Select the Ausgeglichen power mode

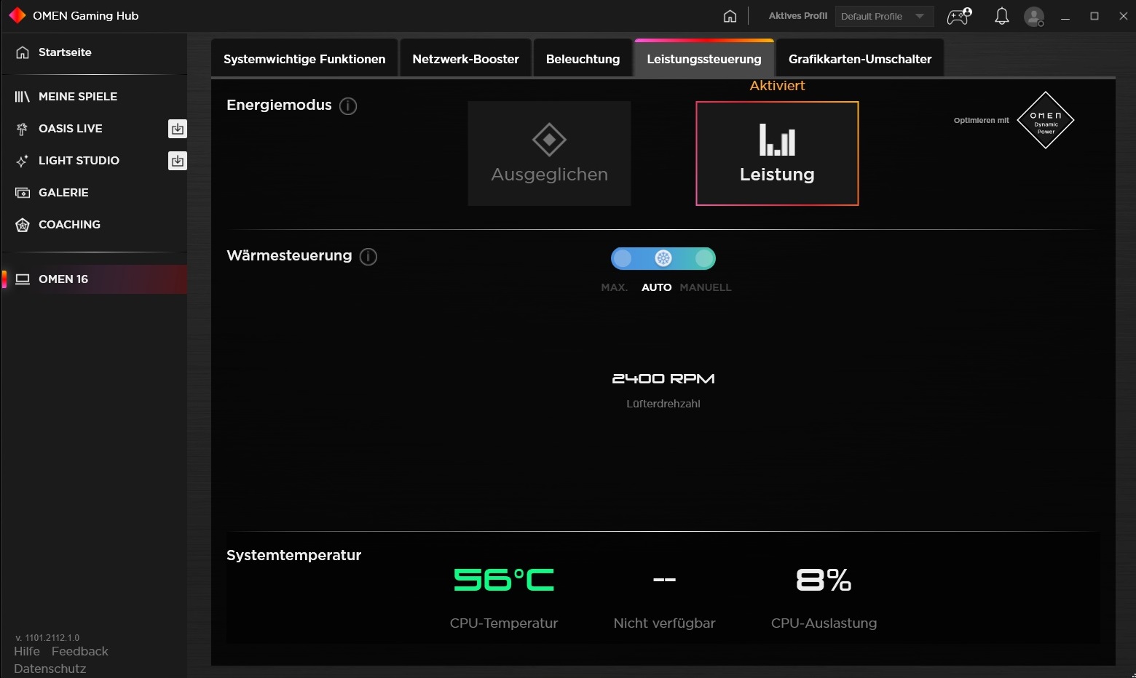coord(549,153)
